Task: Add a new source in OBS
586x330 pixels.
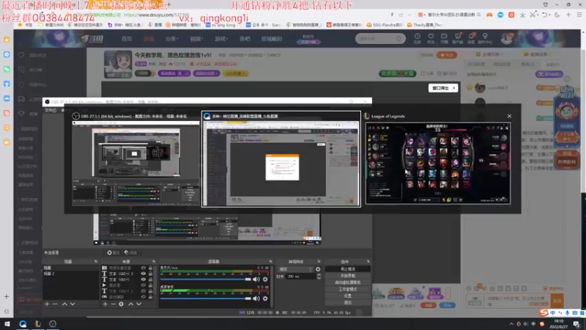Action: point(105,304)
